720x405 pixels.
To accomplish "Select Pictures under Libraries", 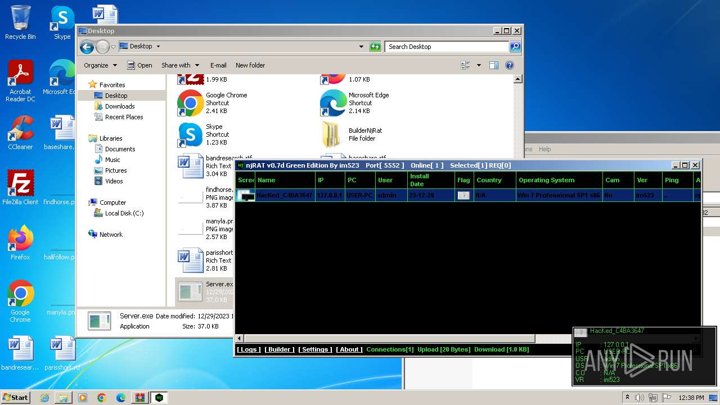I will [116, 170].
